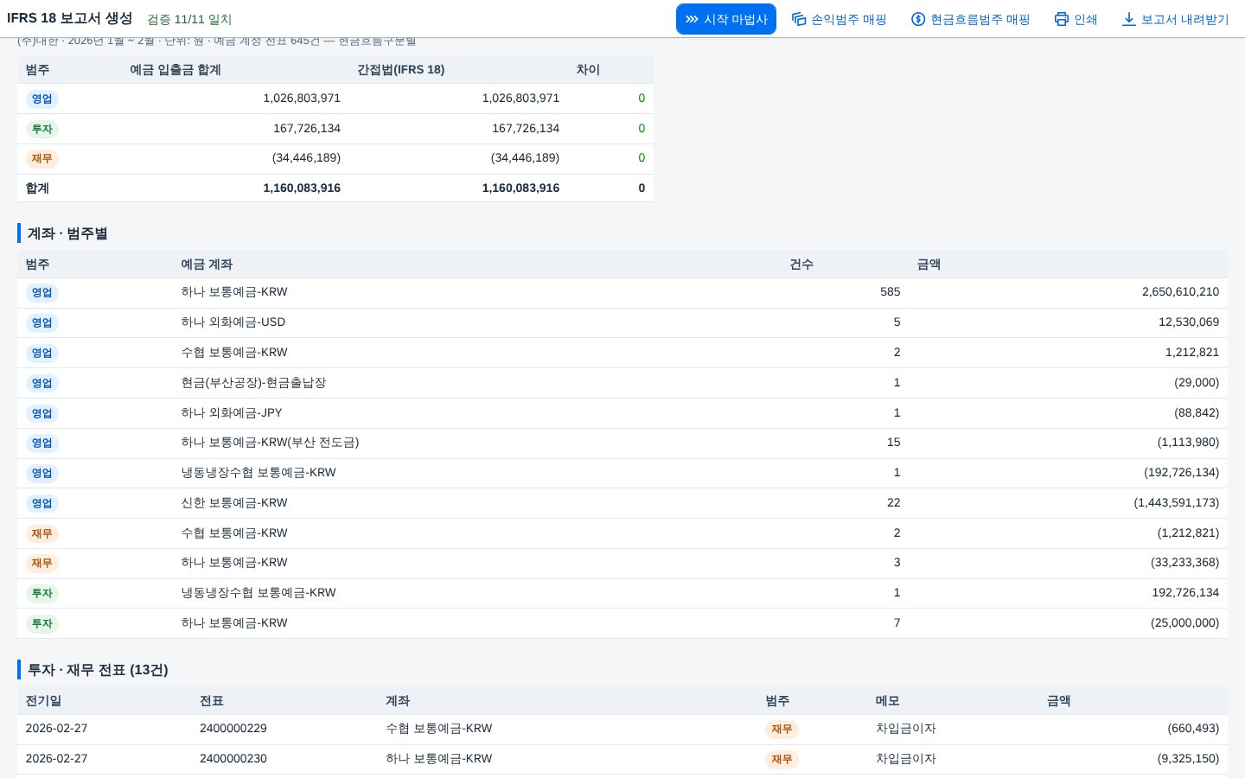Open 손익범주 매핑
Viewport: 1245px width, 778px height.
click(x=840, y=19)
